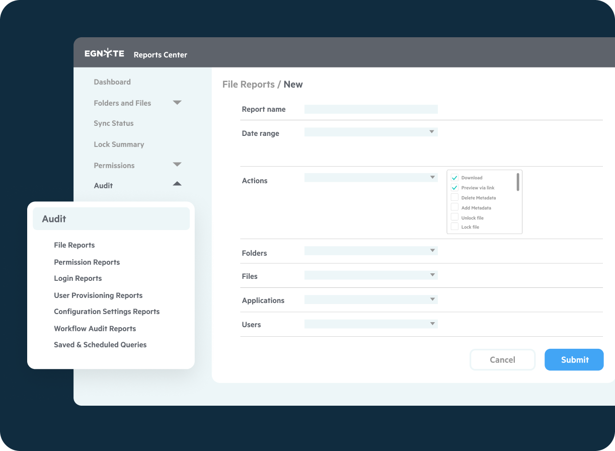The image size is (615, 451).
Task: Click the Egnyte logo in header
Action: tap(104, 54)
